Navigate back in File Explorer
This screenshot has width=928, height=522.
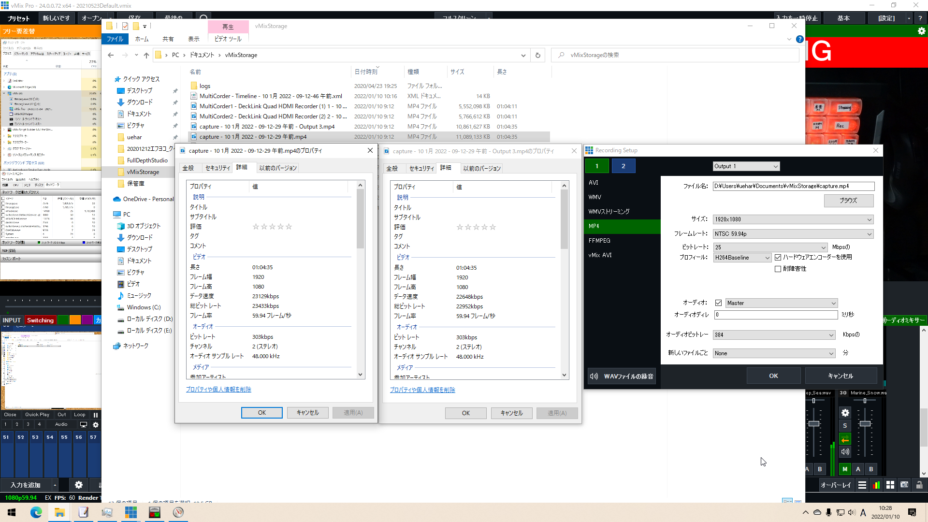[111, 55]
